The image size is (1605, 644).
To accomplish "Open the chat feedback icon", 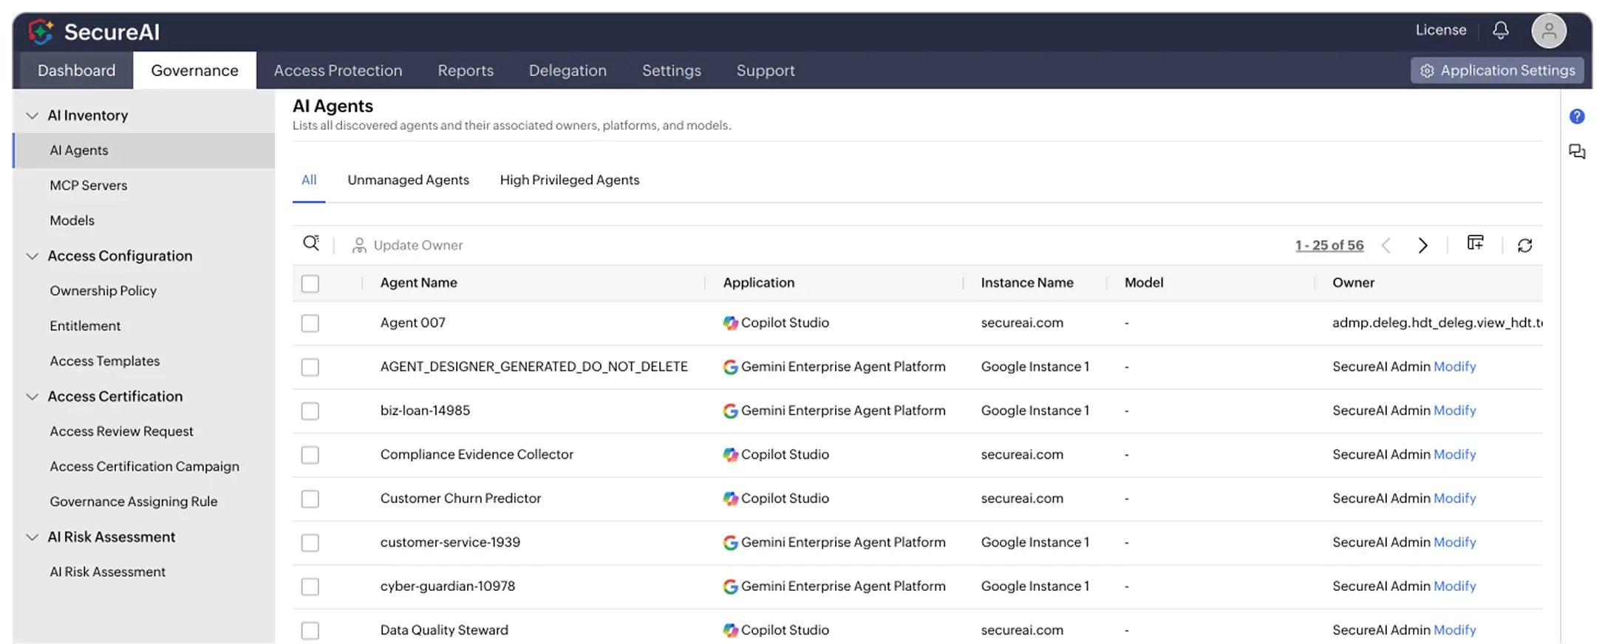I will point(1576,151).
